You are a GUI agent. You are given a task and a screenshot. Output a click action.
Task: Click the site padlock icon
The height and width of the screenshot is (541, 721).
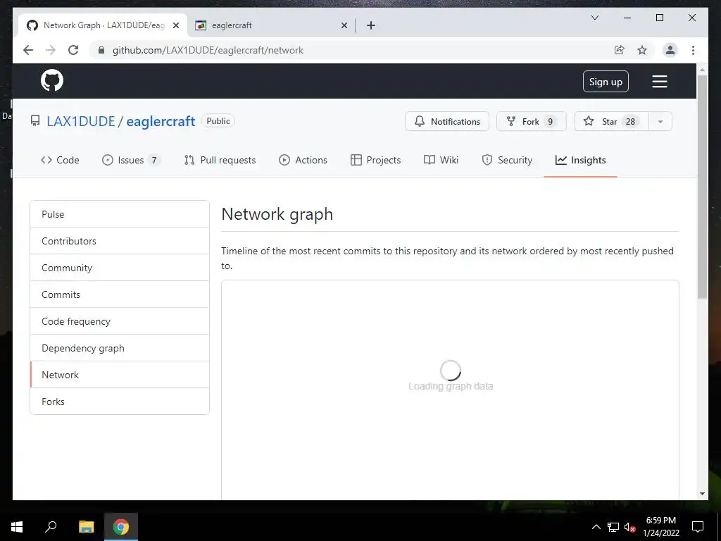click(x=101, y=50)
